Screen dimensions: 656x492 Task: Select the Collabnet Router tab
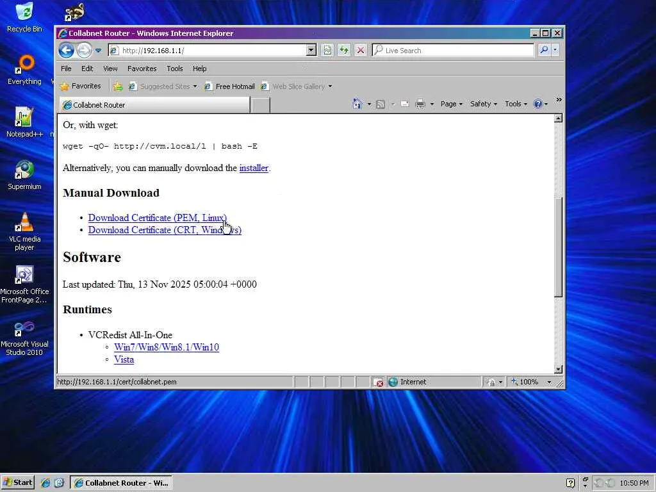click(x=154, y=105)
